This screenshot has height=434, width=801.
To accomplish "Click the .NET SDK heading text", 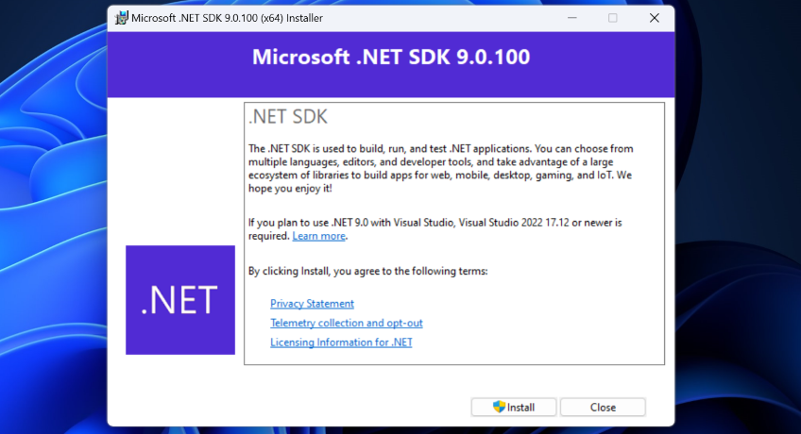I will 287,118.
